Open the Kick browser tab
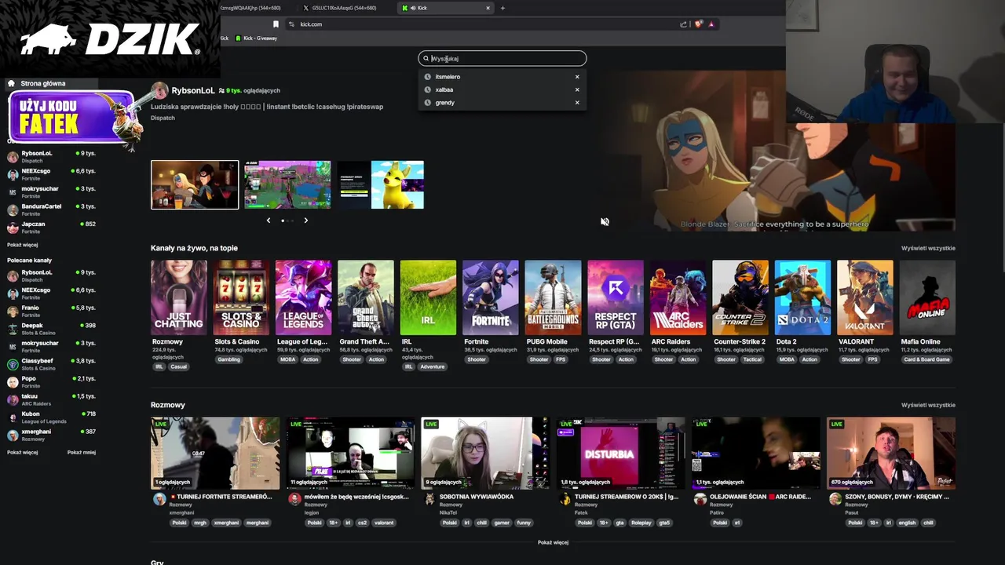1005x565 pixels. coord(444,8)
